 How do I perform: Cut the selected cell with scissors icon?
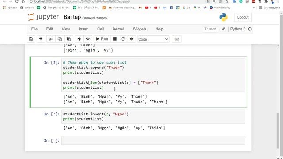click(x=51, y=39)
